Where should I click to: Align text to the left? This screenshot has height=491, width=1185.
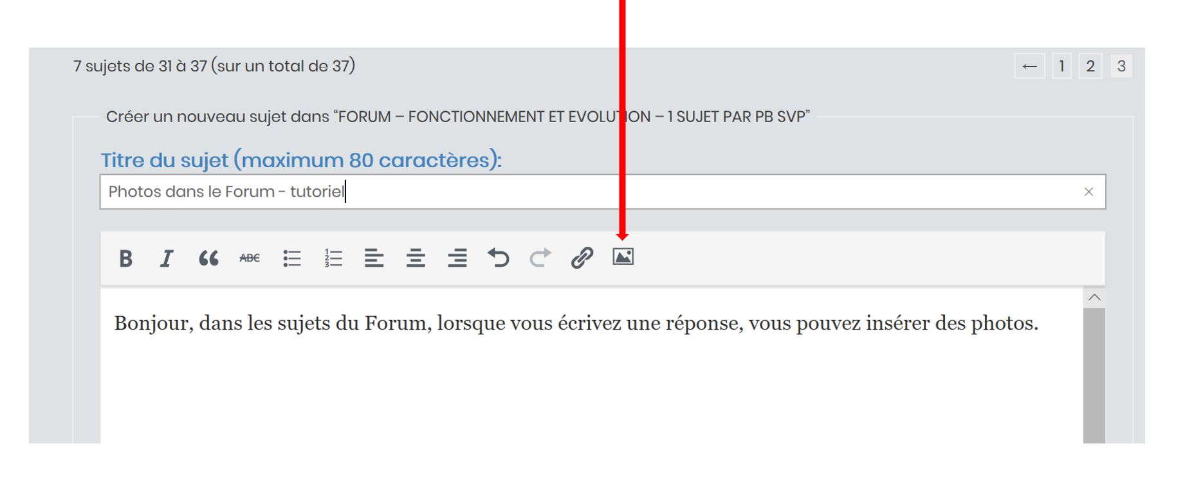pos(374,258)
